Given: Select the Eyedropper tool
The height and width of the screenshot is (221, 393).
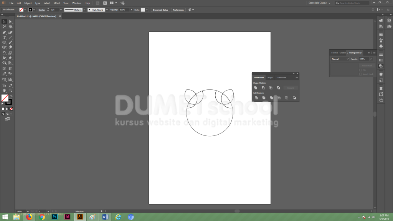Looking at the screenshot, I should click(4, 74).
